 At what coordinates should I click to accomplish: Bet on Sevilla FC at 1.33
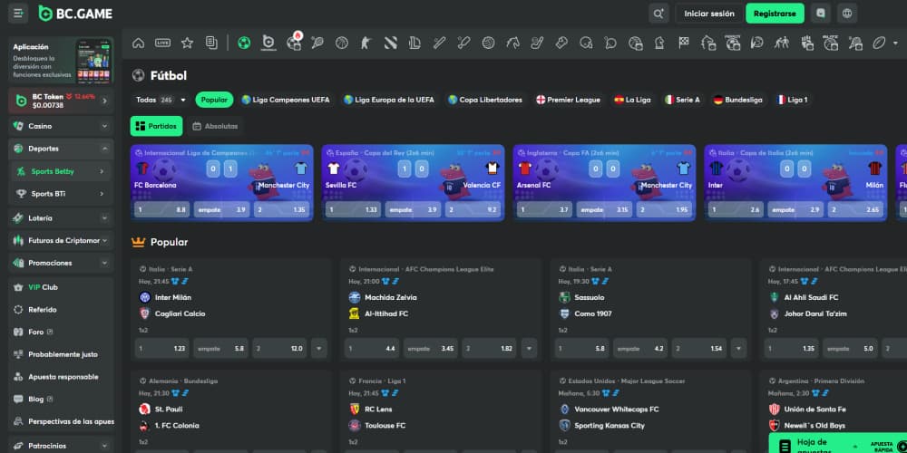(353, 210)
